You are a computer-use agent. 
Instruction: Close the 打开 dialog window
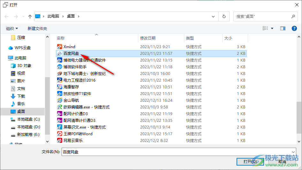click(x=297, y=5)
